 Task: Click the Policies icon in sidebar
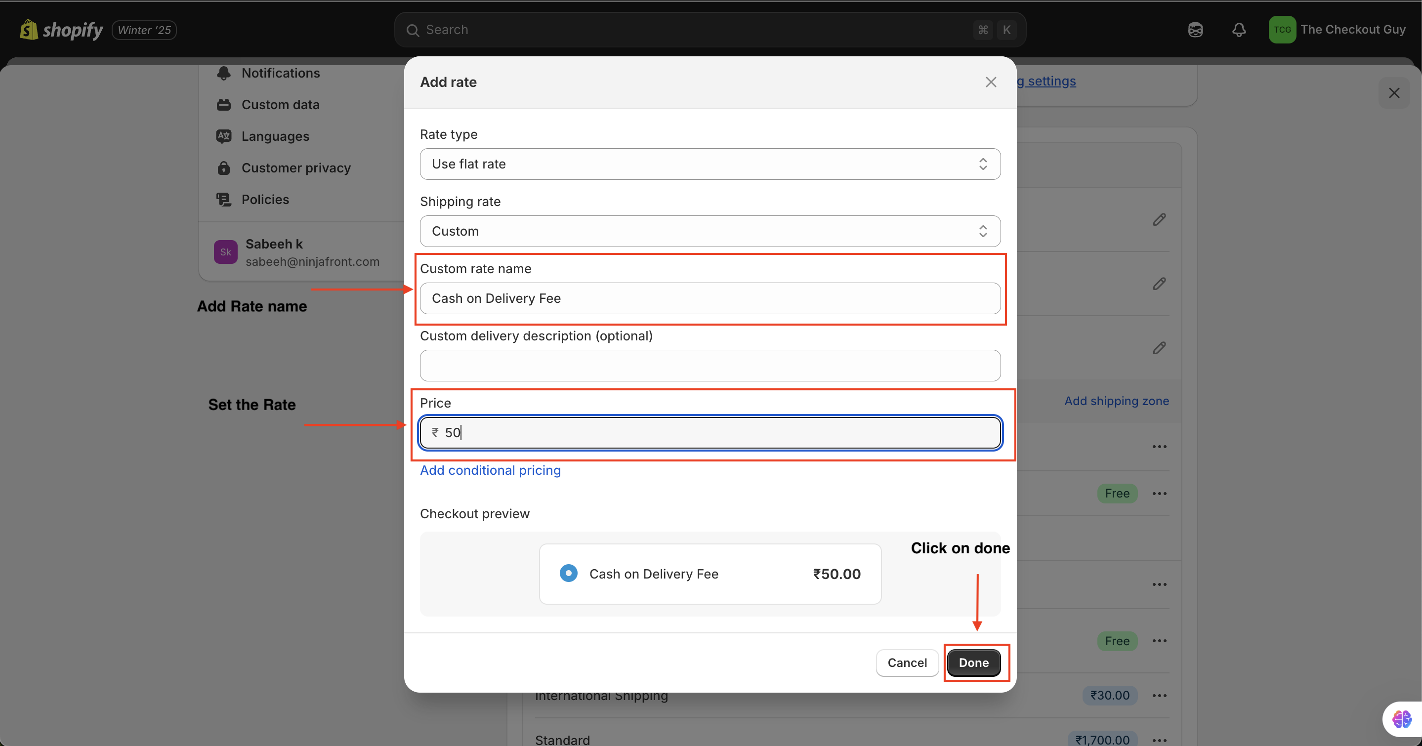point(223,199)
